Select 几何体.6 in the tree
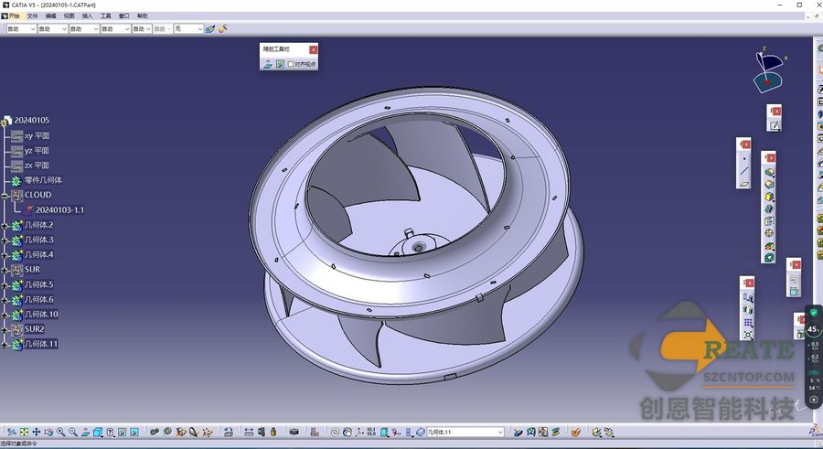Image resolution: width=823 pixels, height=449 pixels. pyautogui.click(x=38, y=299)
